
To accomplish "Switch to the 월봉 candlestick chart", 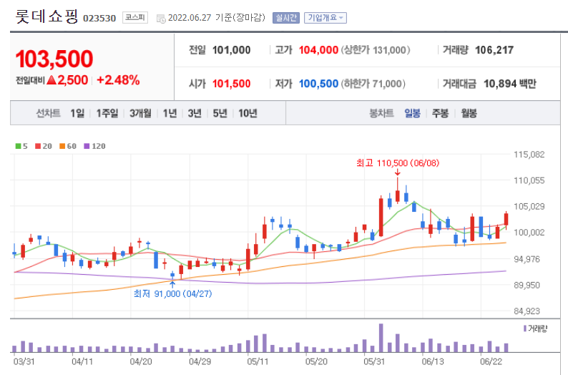I will point(469,113).
